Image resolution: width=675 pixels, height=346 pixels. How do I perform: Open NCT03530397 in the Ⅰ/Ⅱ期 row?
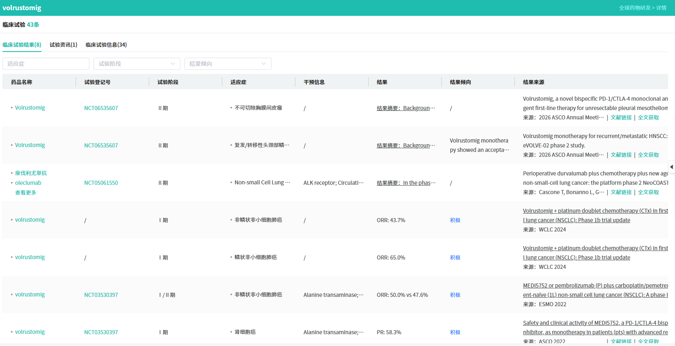pos(101,295)
